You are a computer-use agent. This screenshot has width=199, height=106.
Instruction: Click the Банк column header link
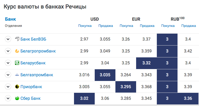click(x=10, y=19)
